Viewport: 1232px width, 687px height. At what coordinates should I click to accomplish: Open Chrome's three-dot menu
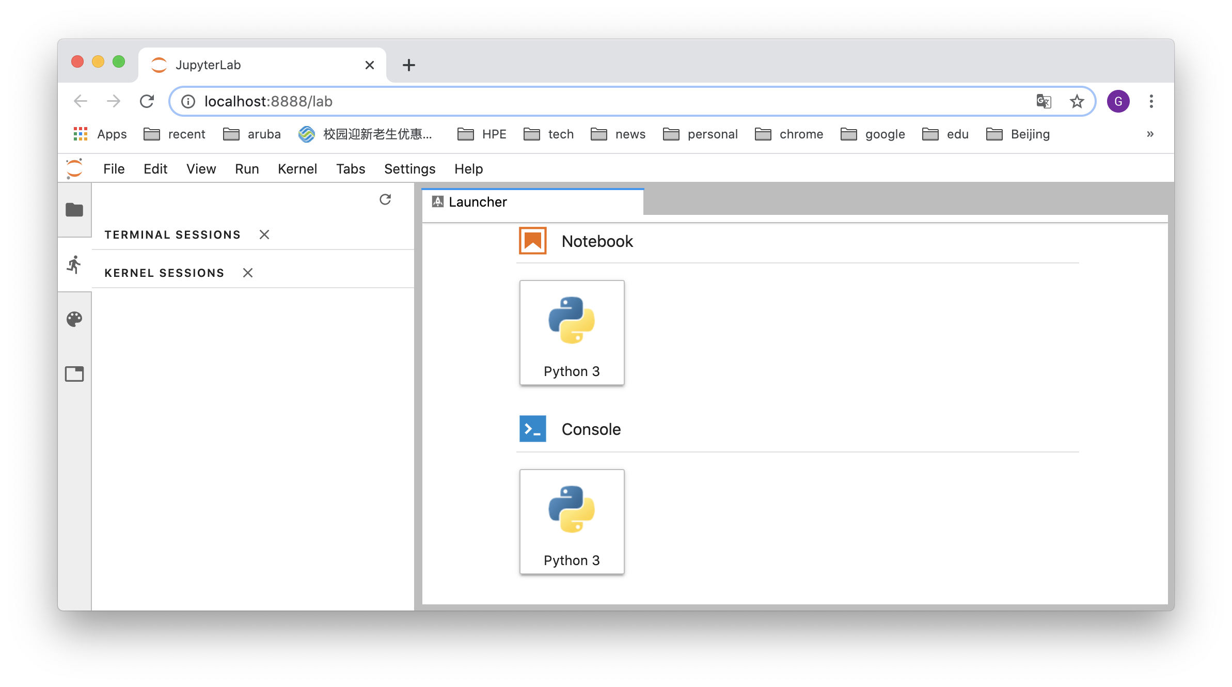pos(1151,101)
